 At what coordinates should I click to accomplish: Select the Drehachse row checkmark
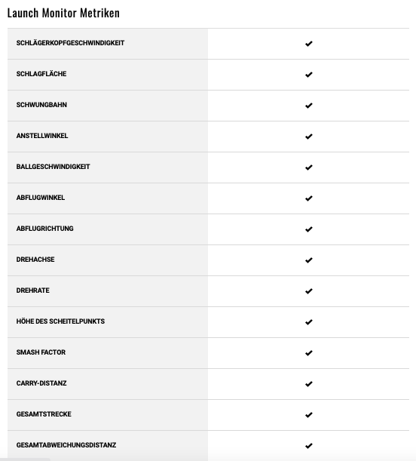(x=308, y=260)
